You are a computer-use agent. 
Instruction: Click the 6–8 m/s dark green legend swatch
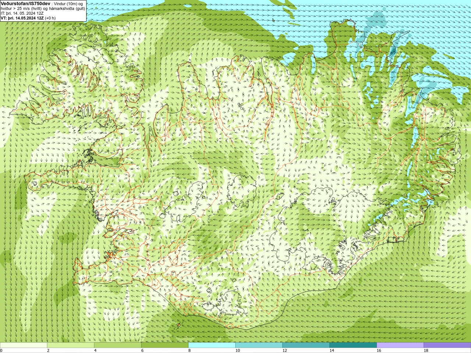coord(165,345)
